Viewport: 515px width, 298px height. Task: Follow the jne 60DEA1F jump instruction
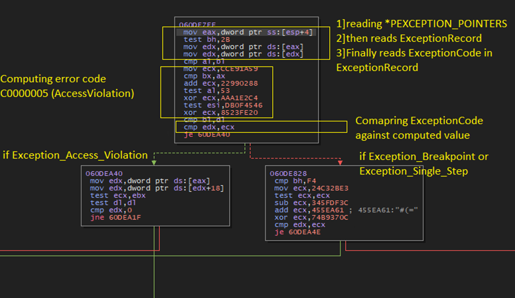pos(113,217)
